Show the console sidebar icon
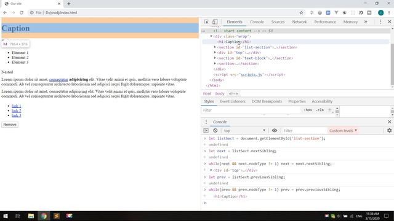 (206, 131)
